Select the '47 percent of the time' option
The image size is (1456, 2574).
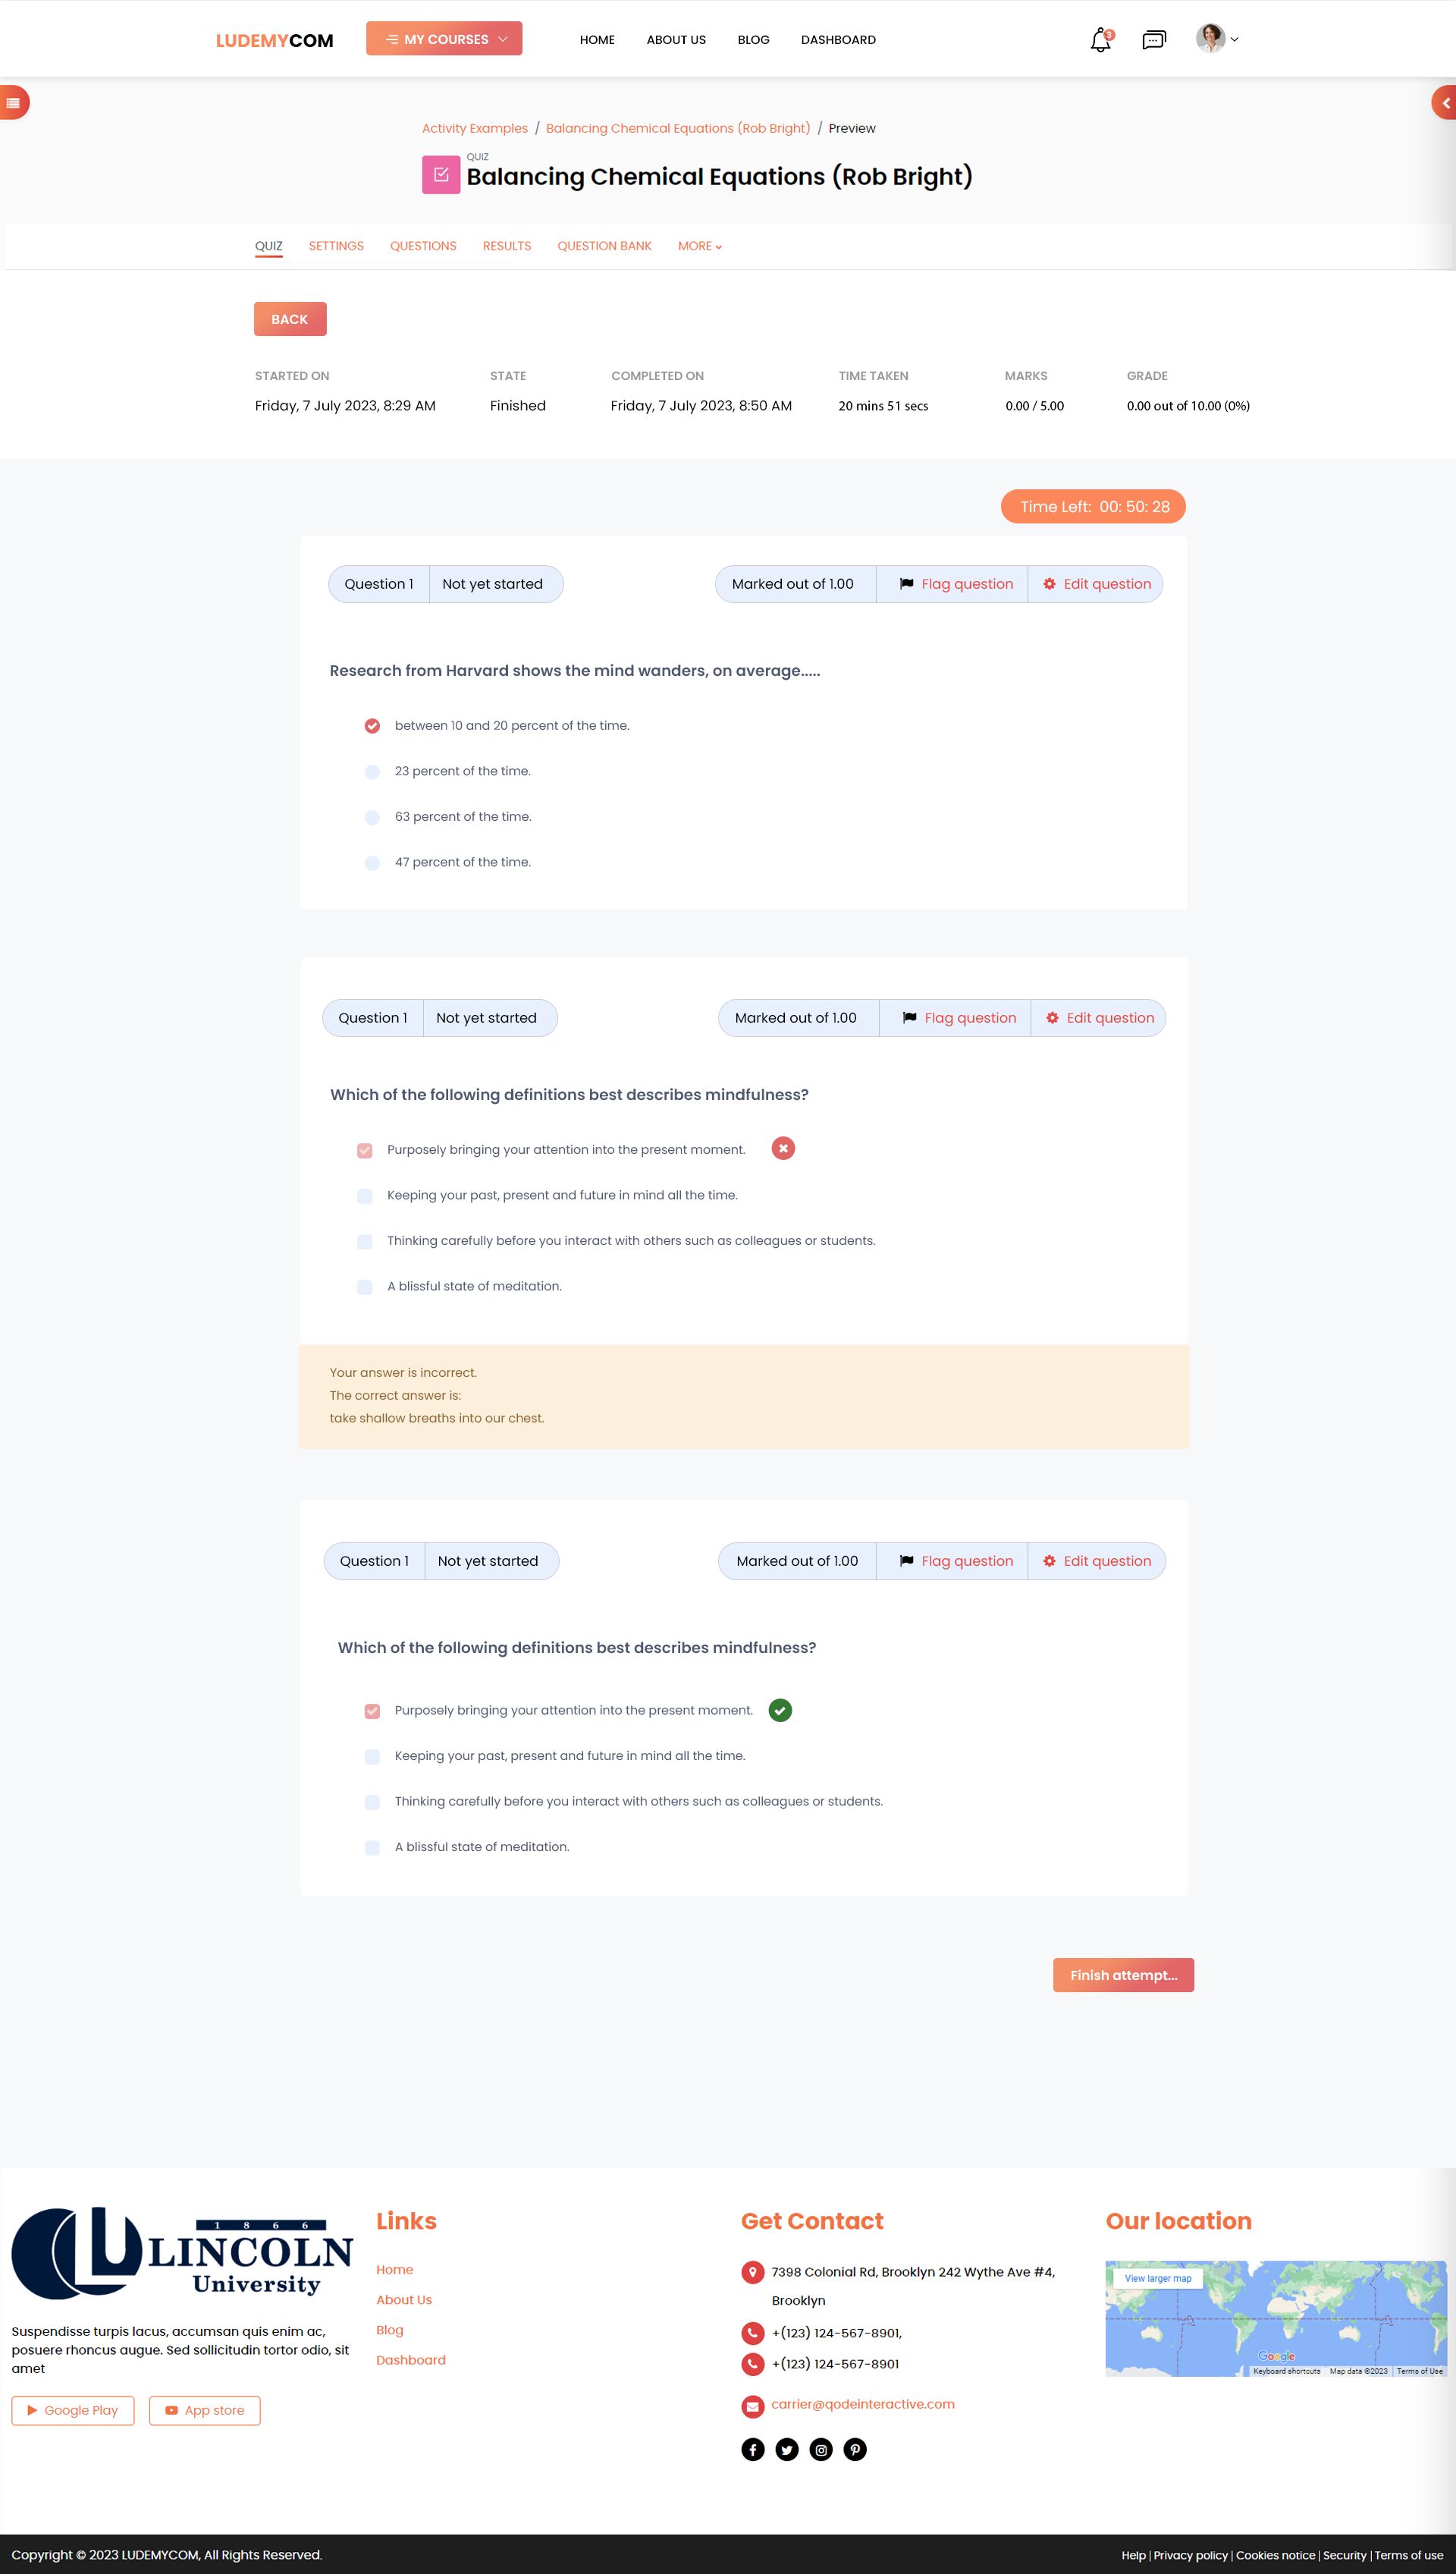[372, 863]
